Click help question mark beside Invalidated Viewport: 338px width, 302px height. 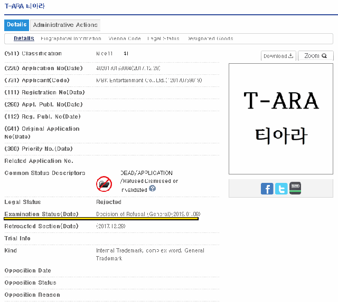(x=153, y=189)
